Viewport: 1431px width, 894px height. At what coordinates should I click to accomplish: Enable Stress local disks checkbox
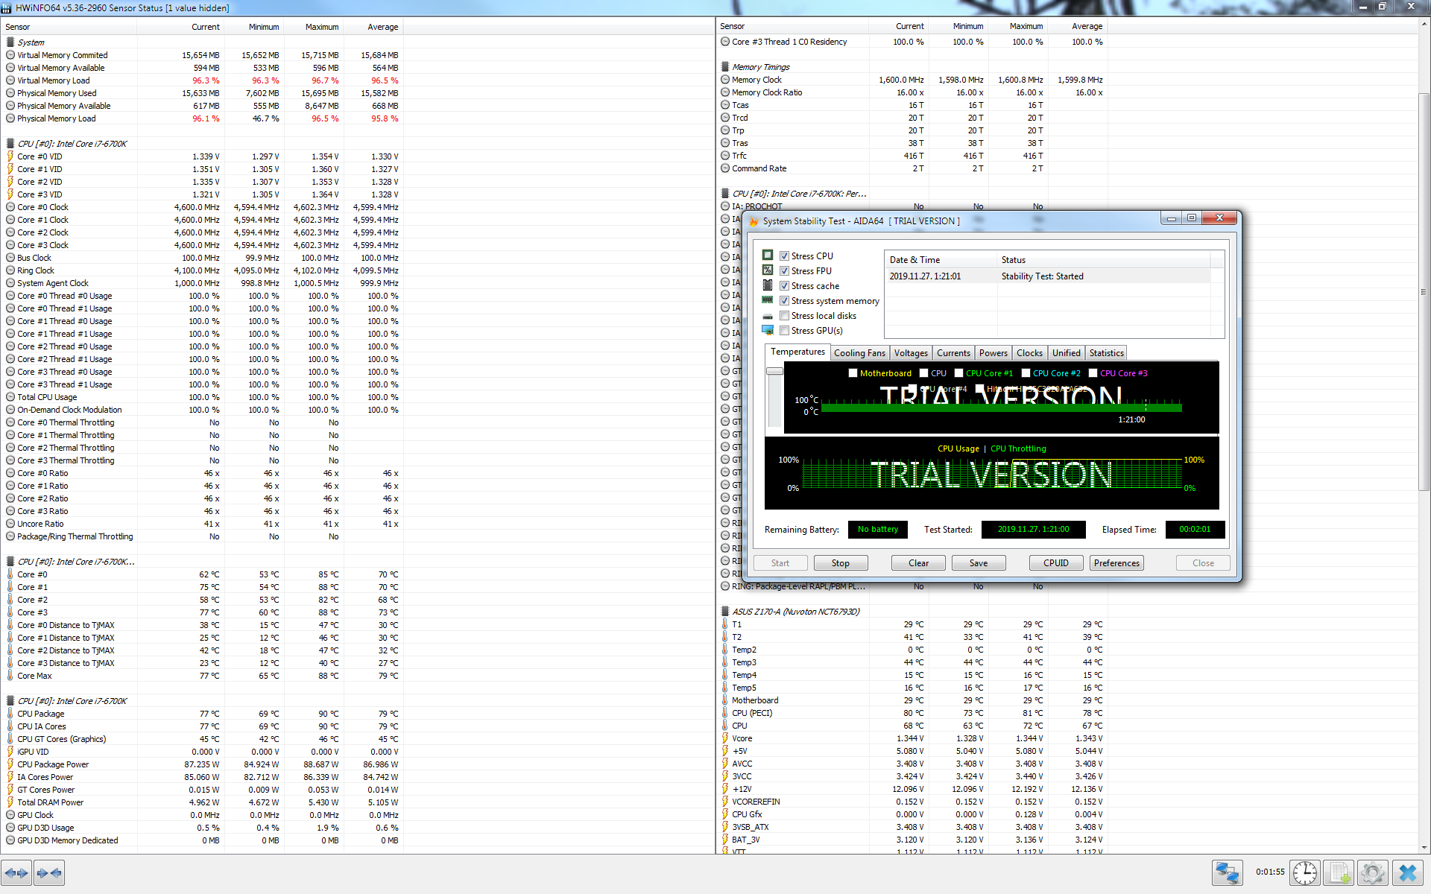[784, 316]
